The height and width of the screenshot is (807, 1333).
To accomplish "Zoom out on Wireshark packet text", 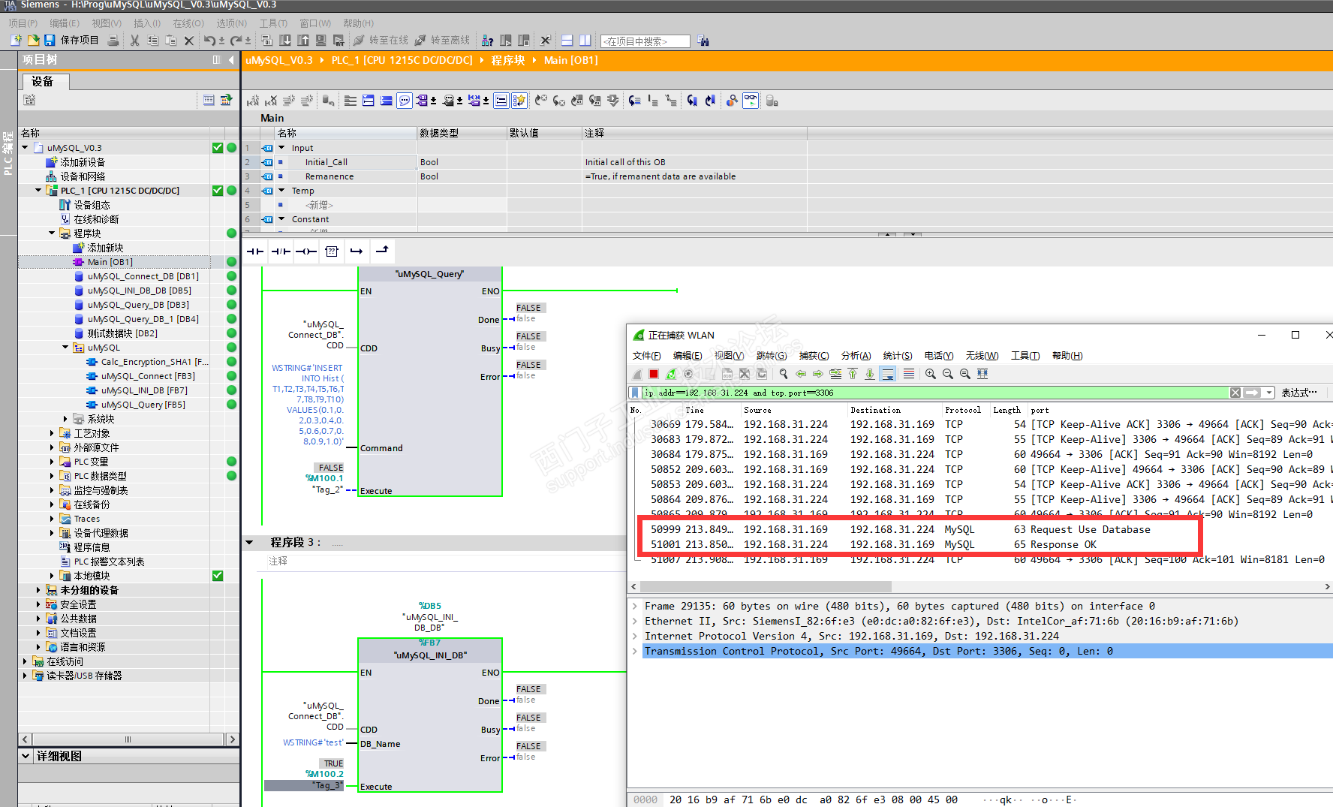I will 948,374.
